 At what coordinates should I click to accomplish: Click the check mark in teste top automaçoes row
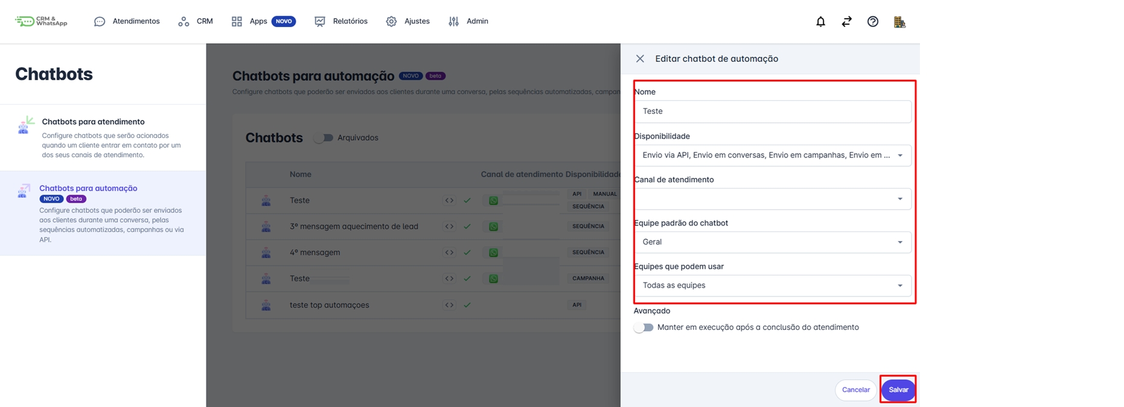[x=467, y=305]
